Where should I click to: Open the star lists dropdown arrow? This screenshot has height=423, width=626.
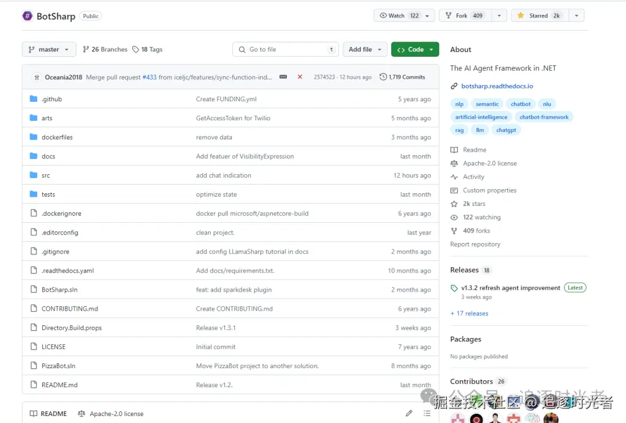pos(577,16)
